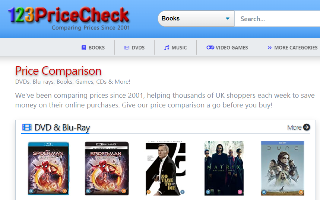Viewport: 320px width, 200px height.
Task: Click the film icon in DVD & Blu-Ray heading
Action: [27, 127]
